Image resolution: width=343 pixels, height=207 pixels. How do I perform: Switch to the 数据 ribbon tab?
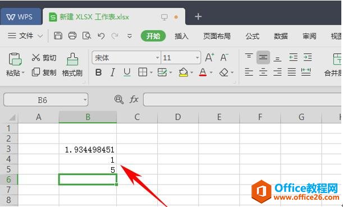[281, 36]
